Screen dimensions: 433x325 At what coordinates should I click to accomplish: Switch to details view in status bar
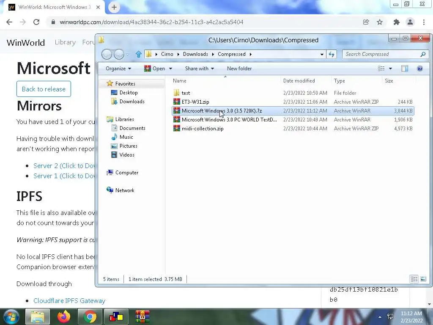[414, 279]
